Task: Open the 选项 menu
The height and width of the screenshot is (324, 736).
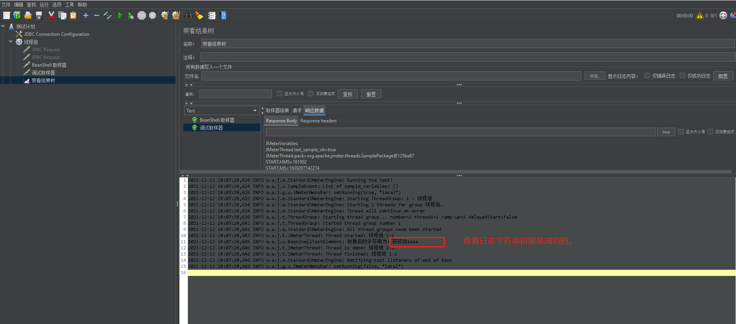Action: 57,5
